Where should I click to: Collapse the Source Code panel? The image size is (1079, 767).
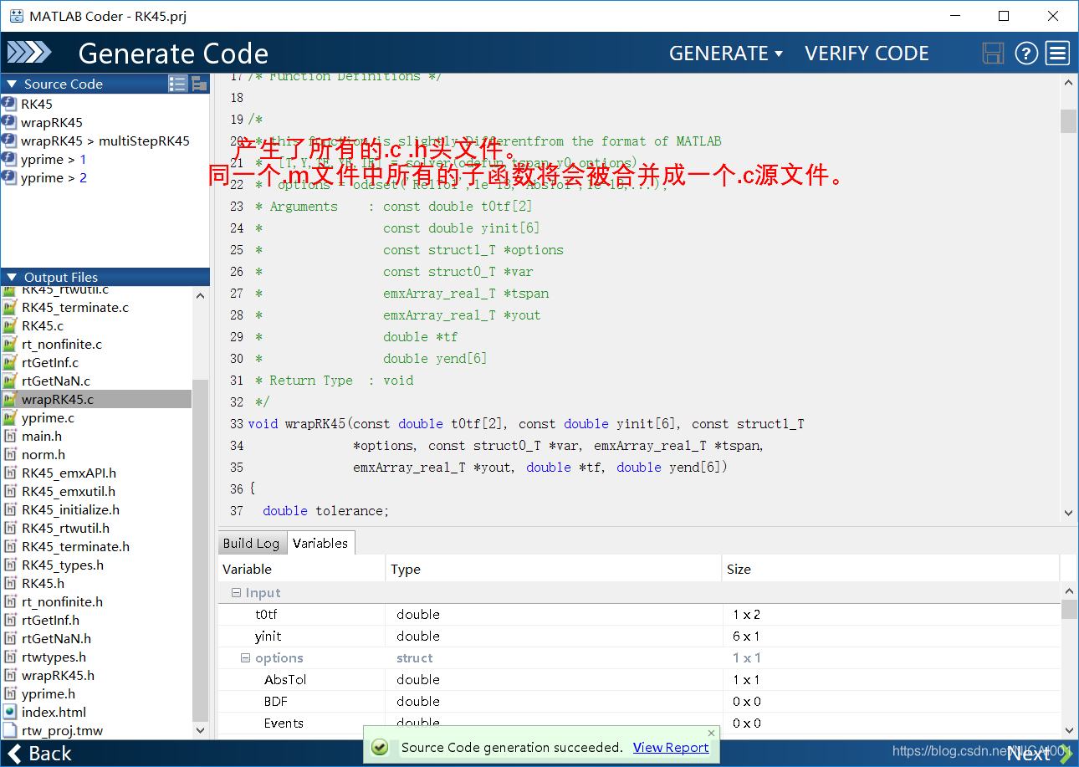(x=12, y=84)
